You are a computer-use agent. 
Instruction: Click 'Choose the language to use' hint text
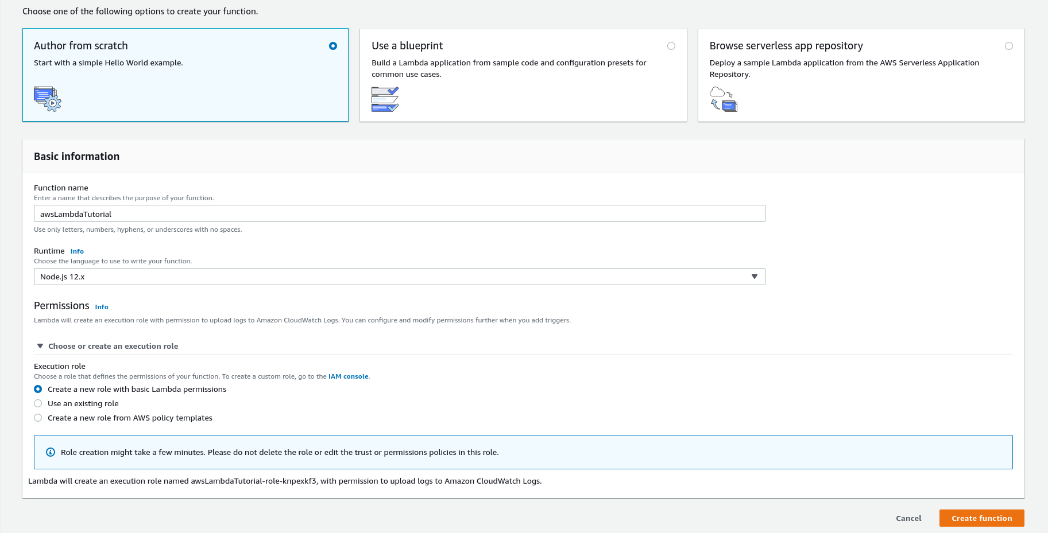point(113,261)
